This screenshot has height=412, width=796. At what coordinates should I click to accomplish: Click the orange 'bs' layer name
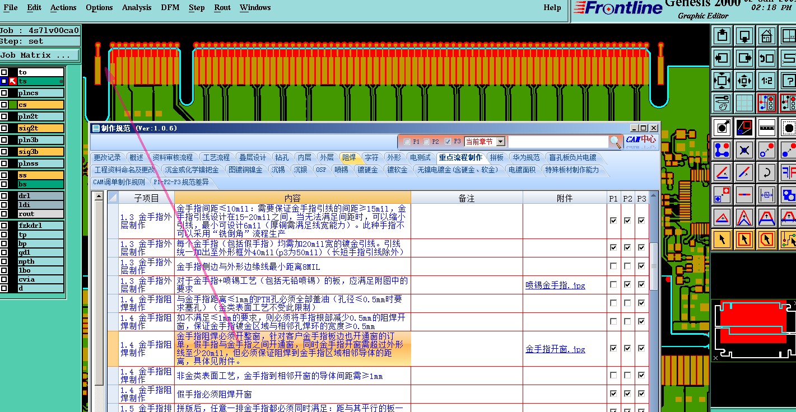[x=40, y=184]
